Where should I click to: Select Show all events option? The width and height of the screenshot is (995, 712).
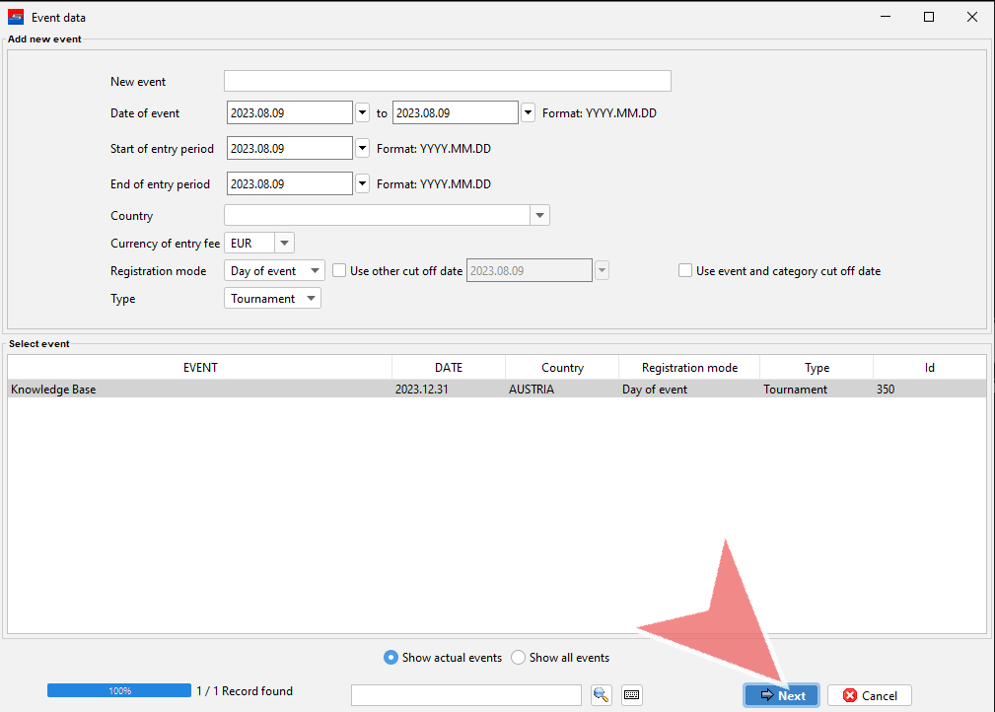coord(519,658)
